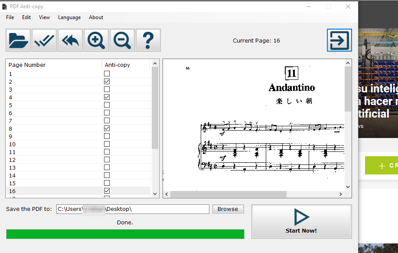The width and height of the screenshot is (398, 253).
Task: Click the Browse button
Action: point(228,209)
